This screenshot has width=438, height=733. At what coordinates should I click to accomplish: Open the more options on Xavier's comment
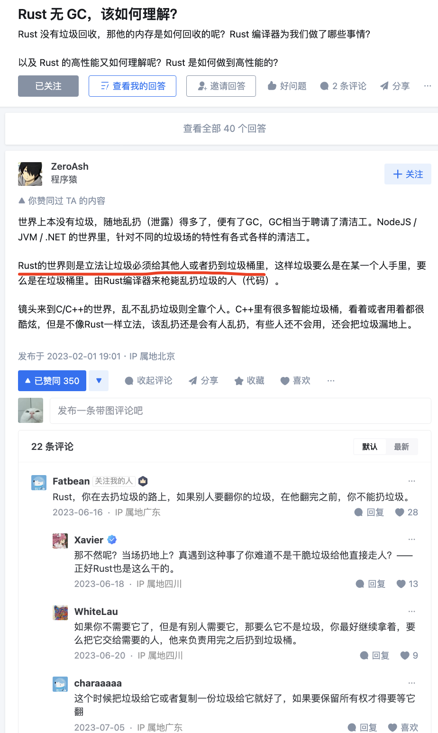coord(411,539)
